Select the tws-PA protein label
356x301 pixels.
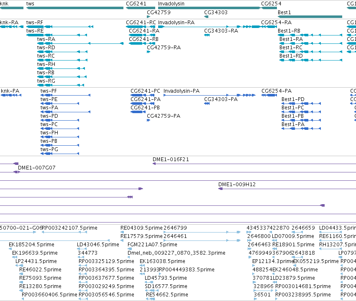coord(49,108)
